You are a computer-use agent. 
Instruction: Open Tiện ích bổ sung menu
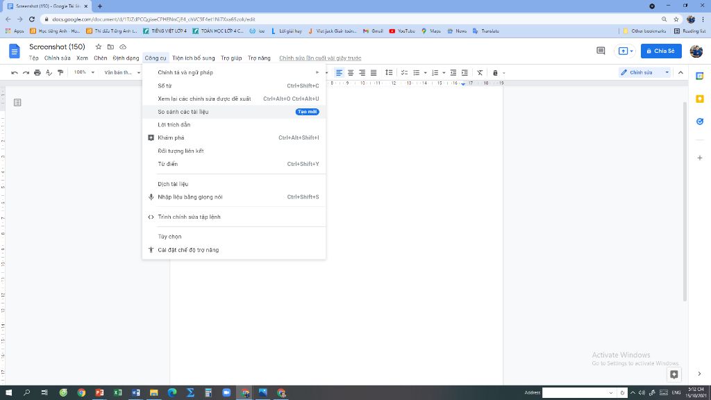[193, 58]
